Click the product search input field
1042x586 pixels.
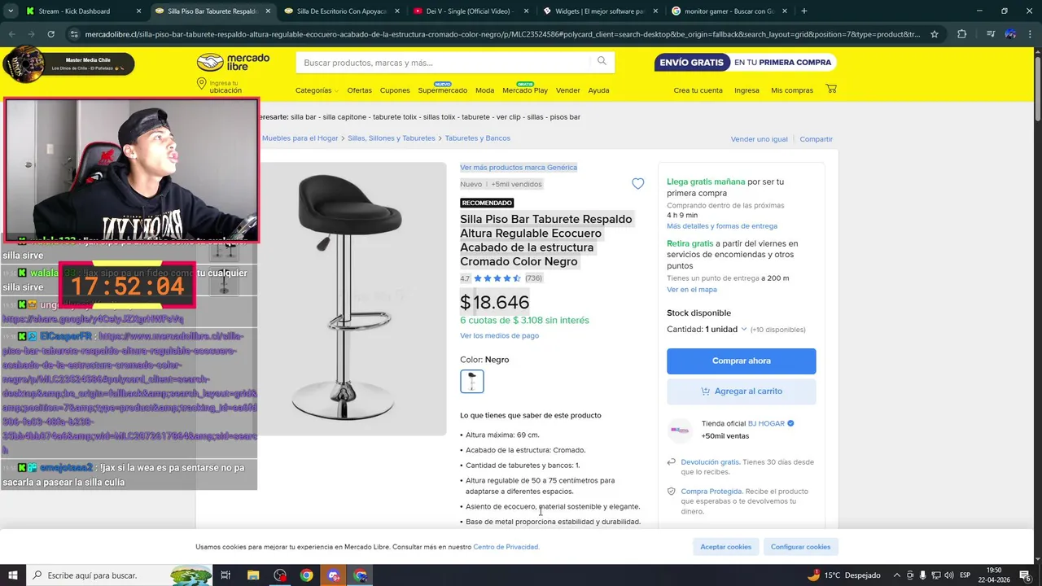coord(444,63)
